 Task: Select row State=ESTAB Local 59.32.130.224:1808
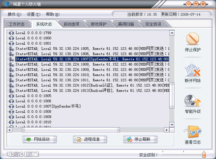[x=92, y=64]
